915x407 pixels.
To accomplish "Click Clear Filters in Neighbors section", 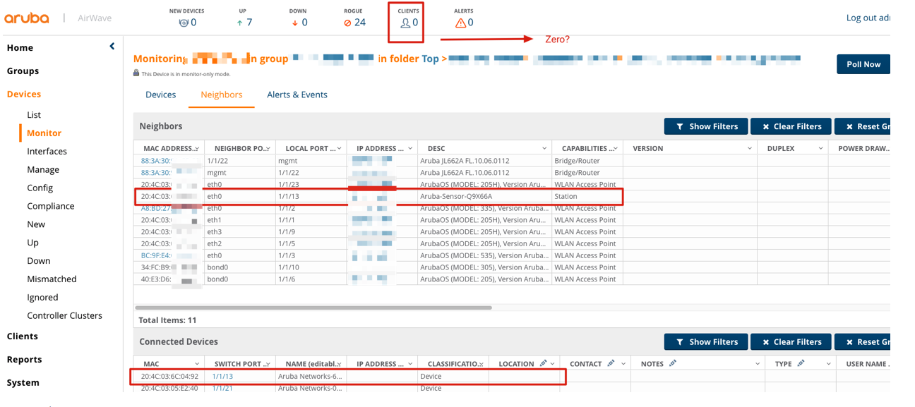I will tap(791, 126).
